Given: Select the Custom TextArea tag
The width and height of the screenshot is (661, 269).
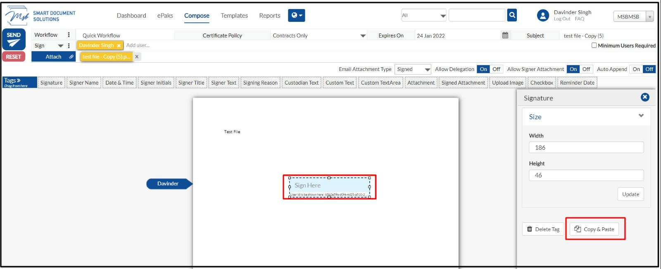Looking at the screenshot, I should [380, 83].
